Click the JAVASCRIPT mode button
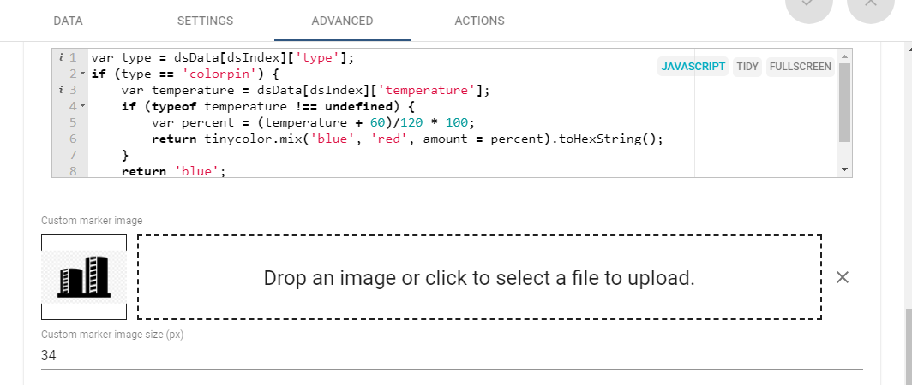The height and width of the screenshot is (385, 912). (x=693, y=67)
